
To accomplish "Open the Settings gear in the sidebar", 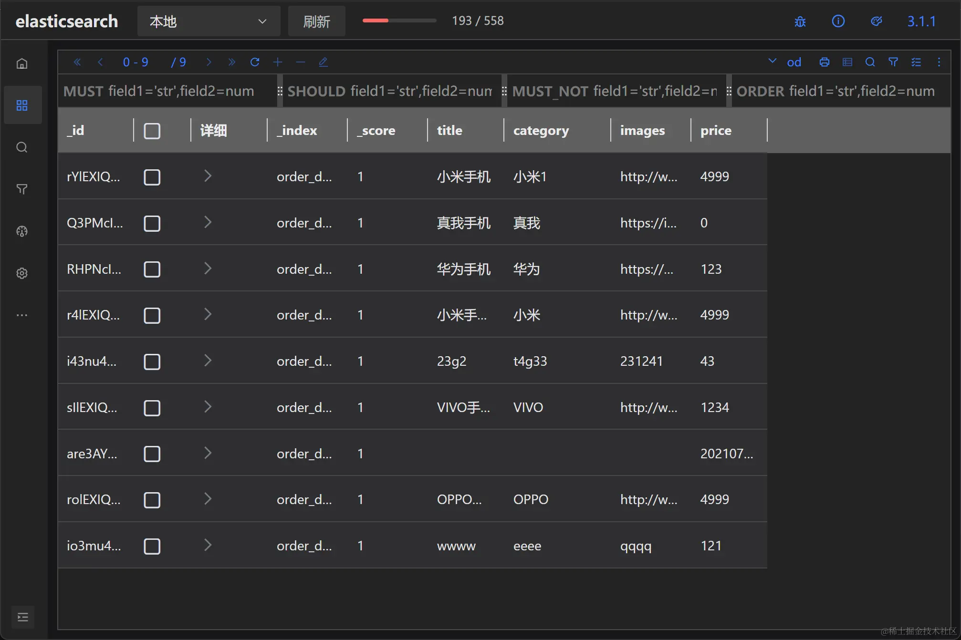I will click(x=22, y=273).
